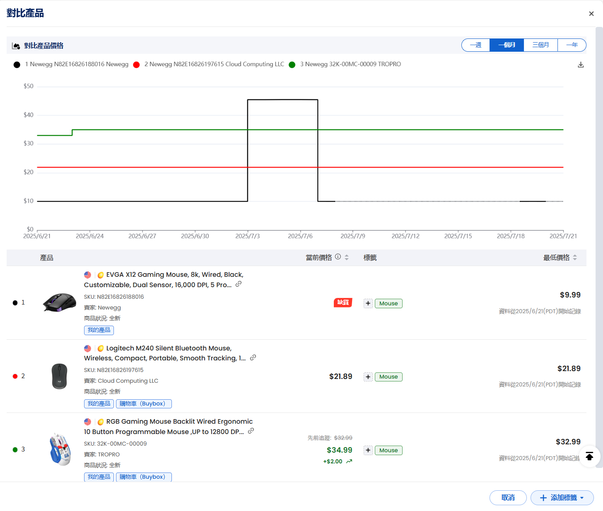Click SKU 32K-00MC-00009 text

point(116,444)
